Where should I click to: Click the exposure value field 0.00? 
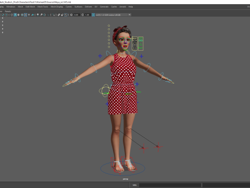coord(77,15)
